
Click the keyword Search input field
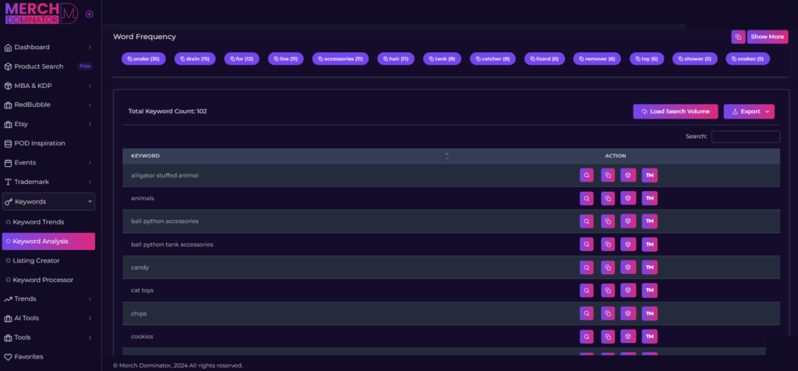[x=745, y=136]
